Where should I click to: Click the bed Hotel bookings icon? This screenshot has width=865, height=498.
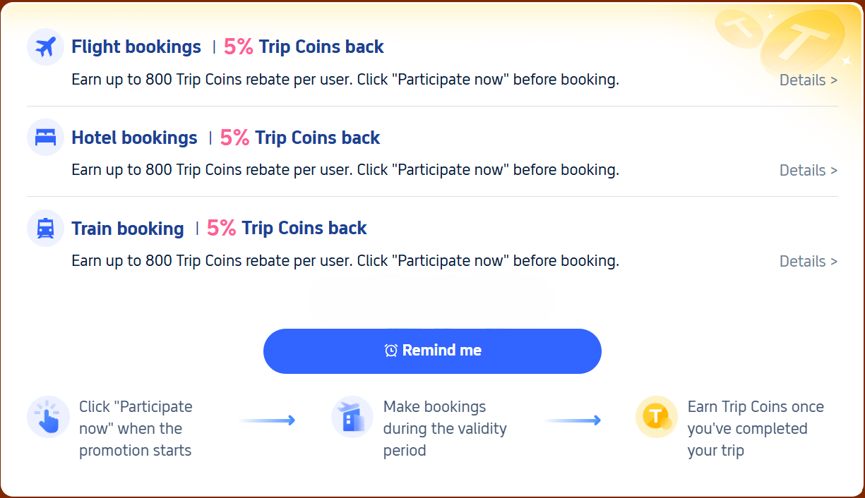[x=45, y=138]
